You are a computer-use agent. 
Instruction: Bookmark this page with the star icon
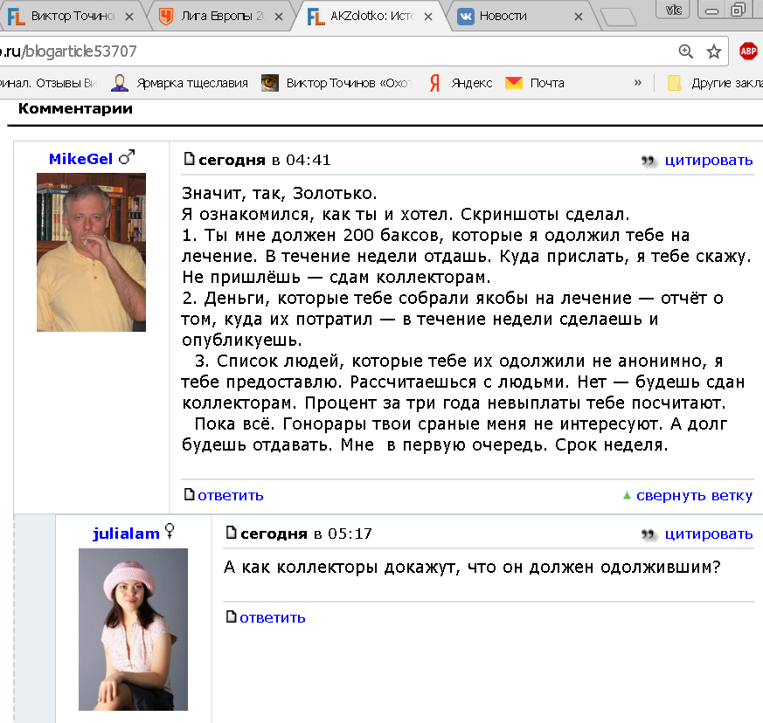714,52
